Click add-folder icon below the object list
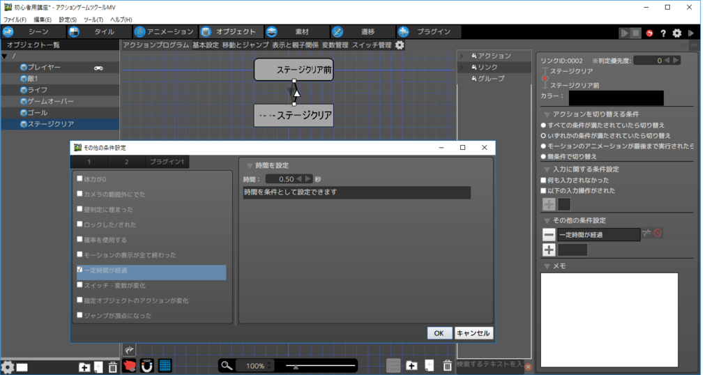Viewport: 714px width, 375px height. (84, 367)
